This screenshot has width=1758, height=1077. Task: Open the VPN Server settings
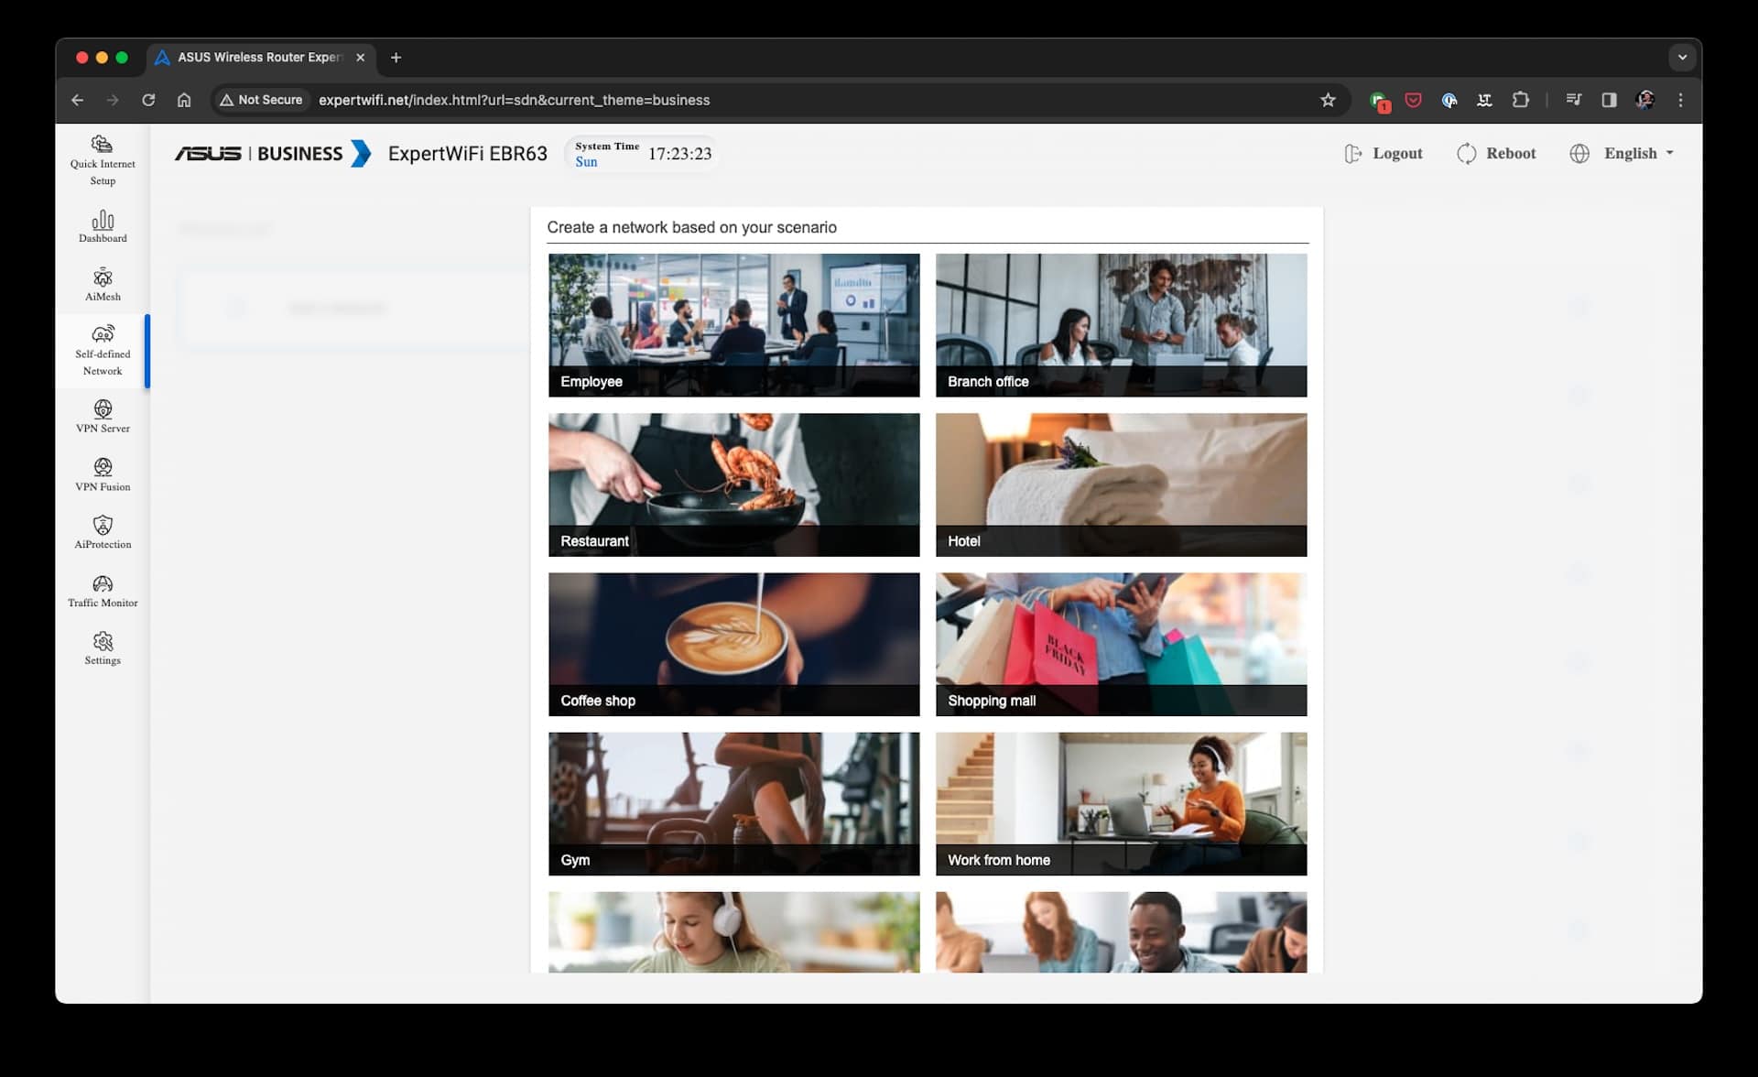102,416
